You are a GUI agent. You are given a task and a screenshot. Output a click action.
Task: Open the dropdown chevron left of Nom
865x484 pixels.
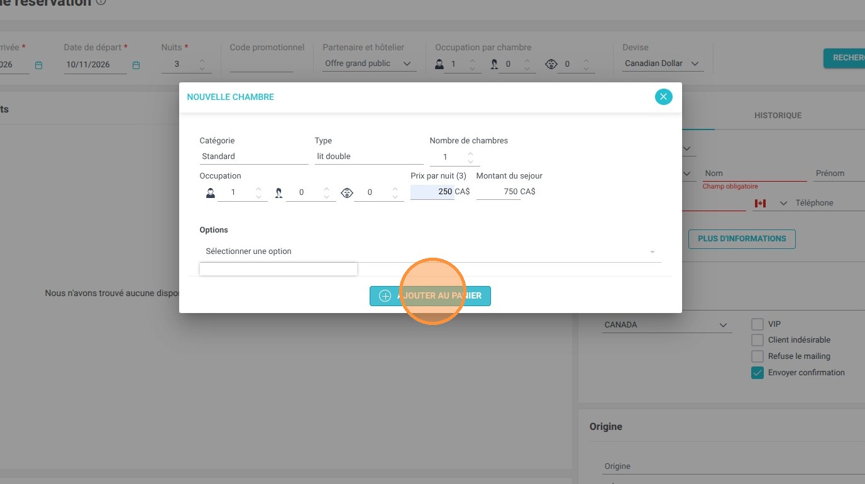point(686,173)
